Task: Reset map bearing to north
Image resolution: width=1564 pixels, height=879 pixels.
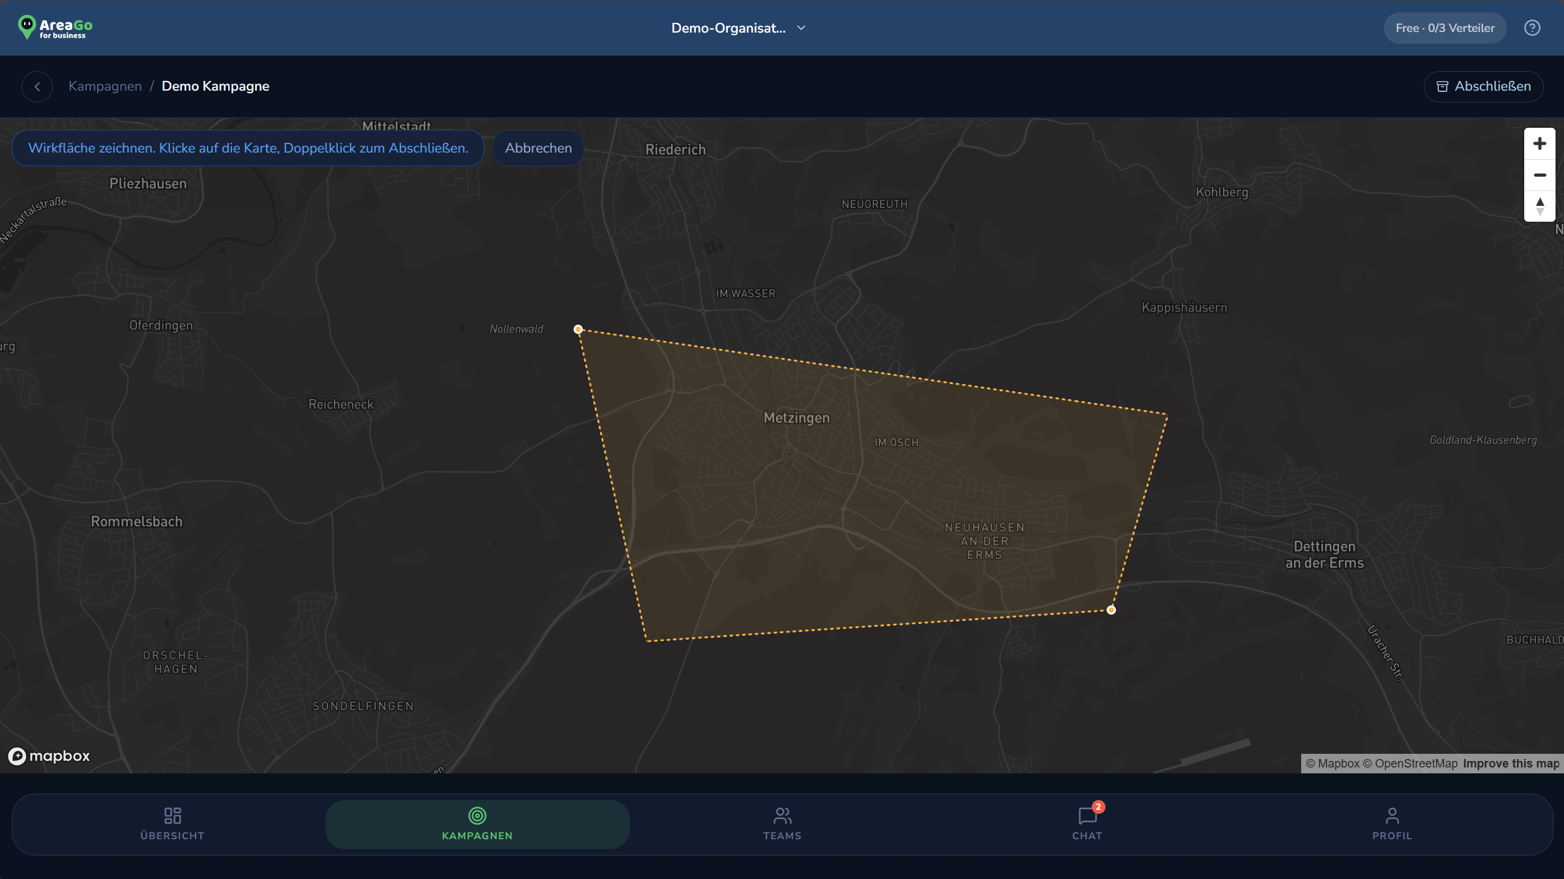Action: [x=1539, y=206]
